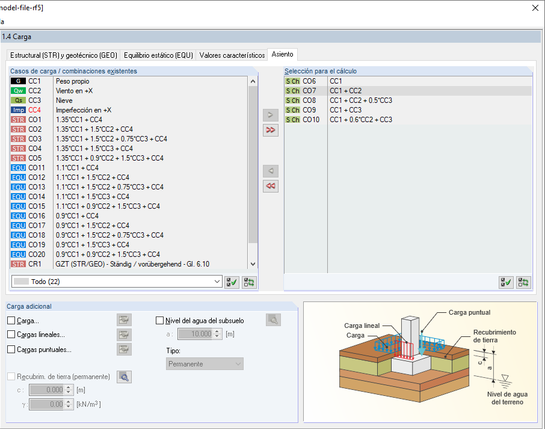Select the CO16 0.9*CC1 + CC4 row

point(129,216)
